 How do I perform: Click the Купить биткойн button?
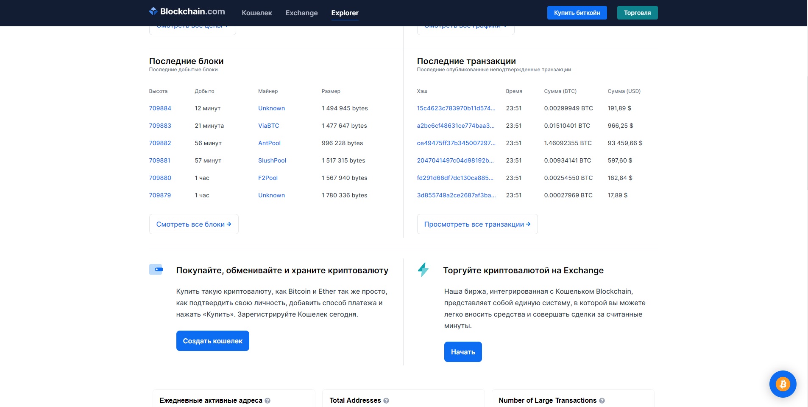coord(577,13)
